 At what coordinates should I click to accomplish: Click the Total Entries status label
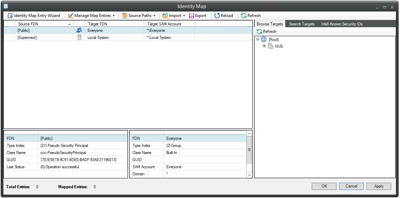[x=18, y=187]
